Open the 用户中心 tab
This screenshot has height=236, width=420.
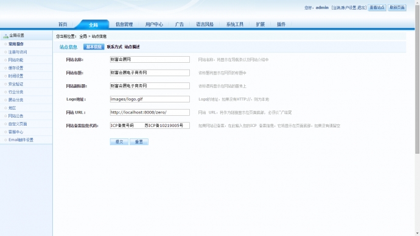[154, 24]
